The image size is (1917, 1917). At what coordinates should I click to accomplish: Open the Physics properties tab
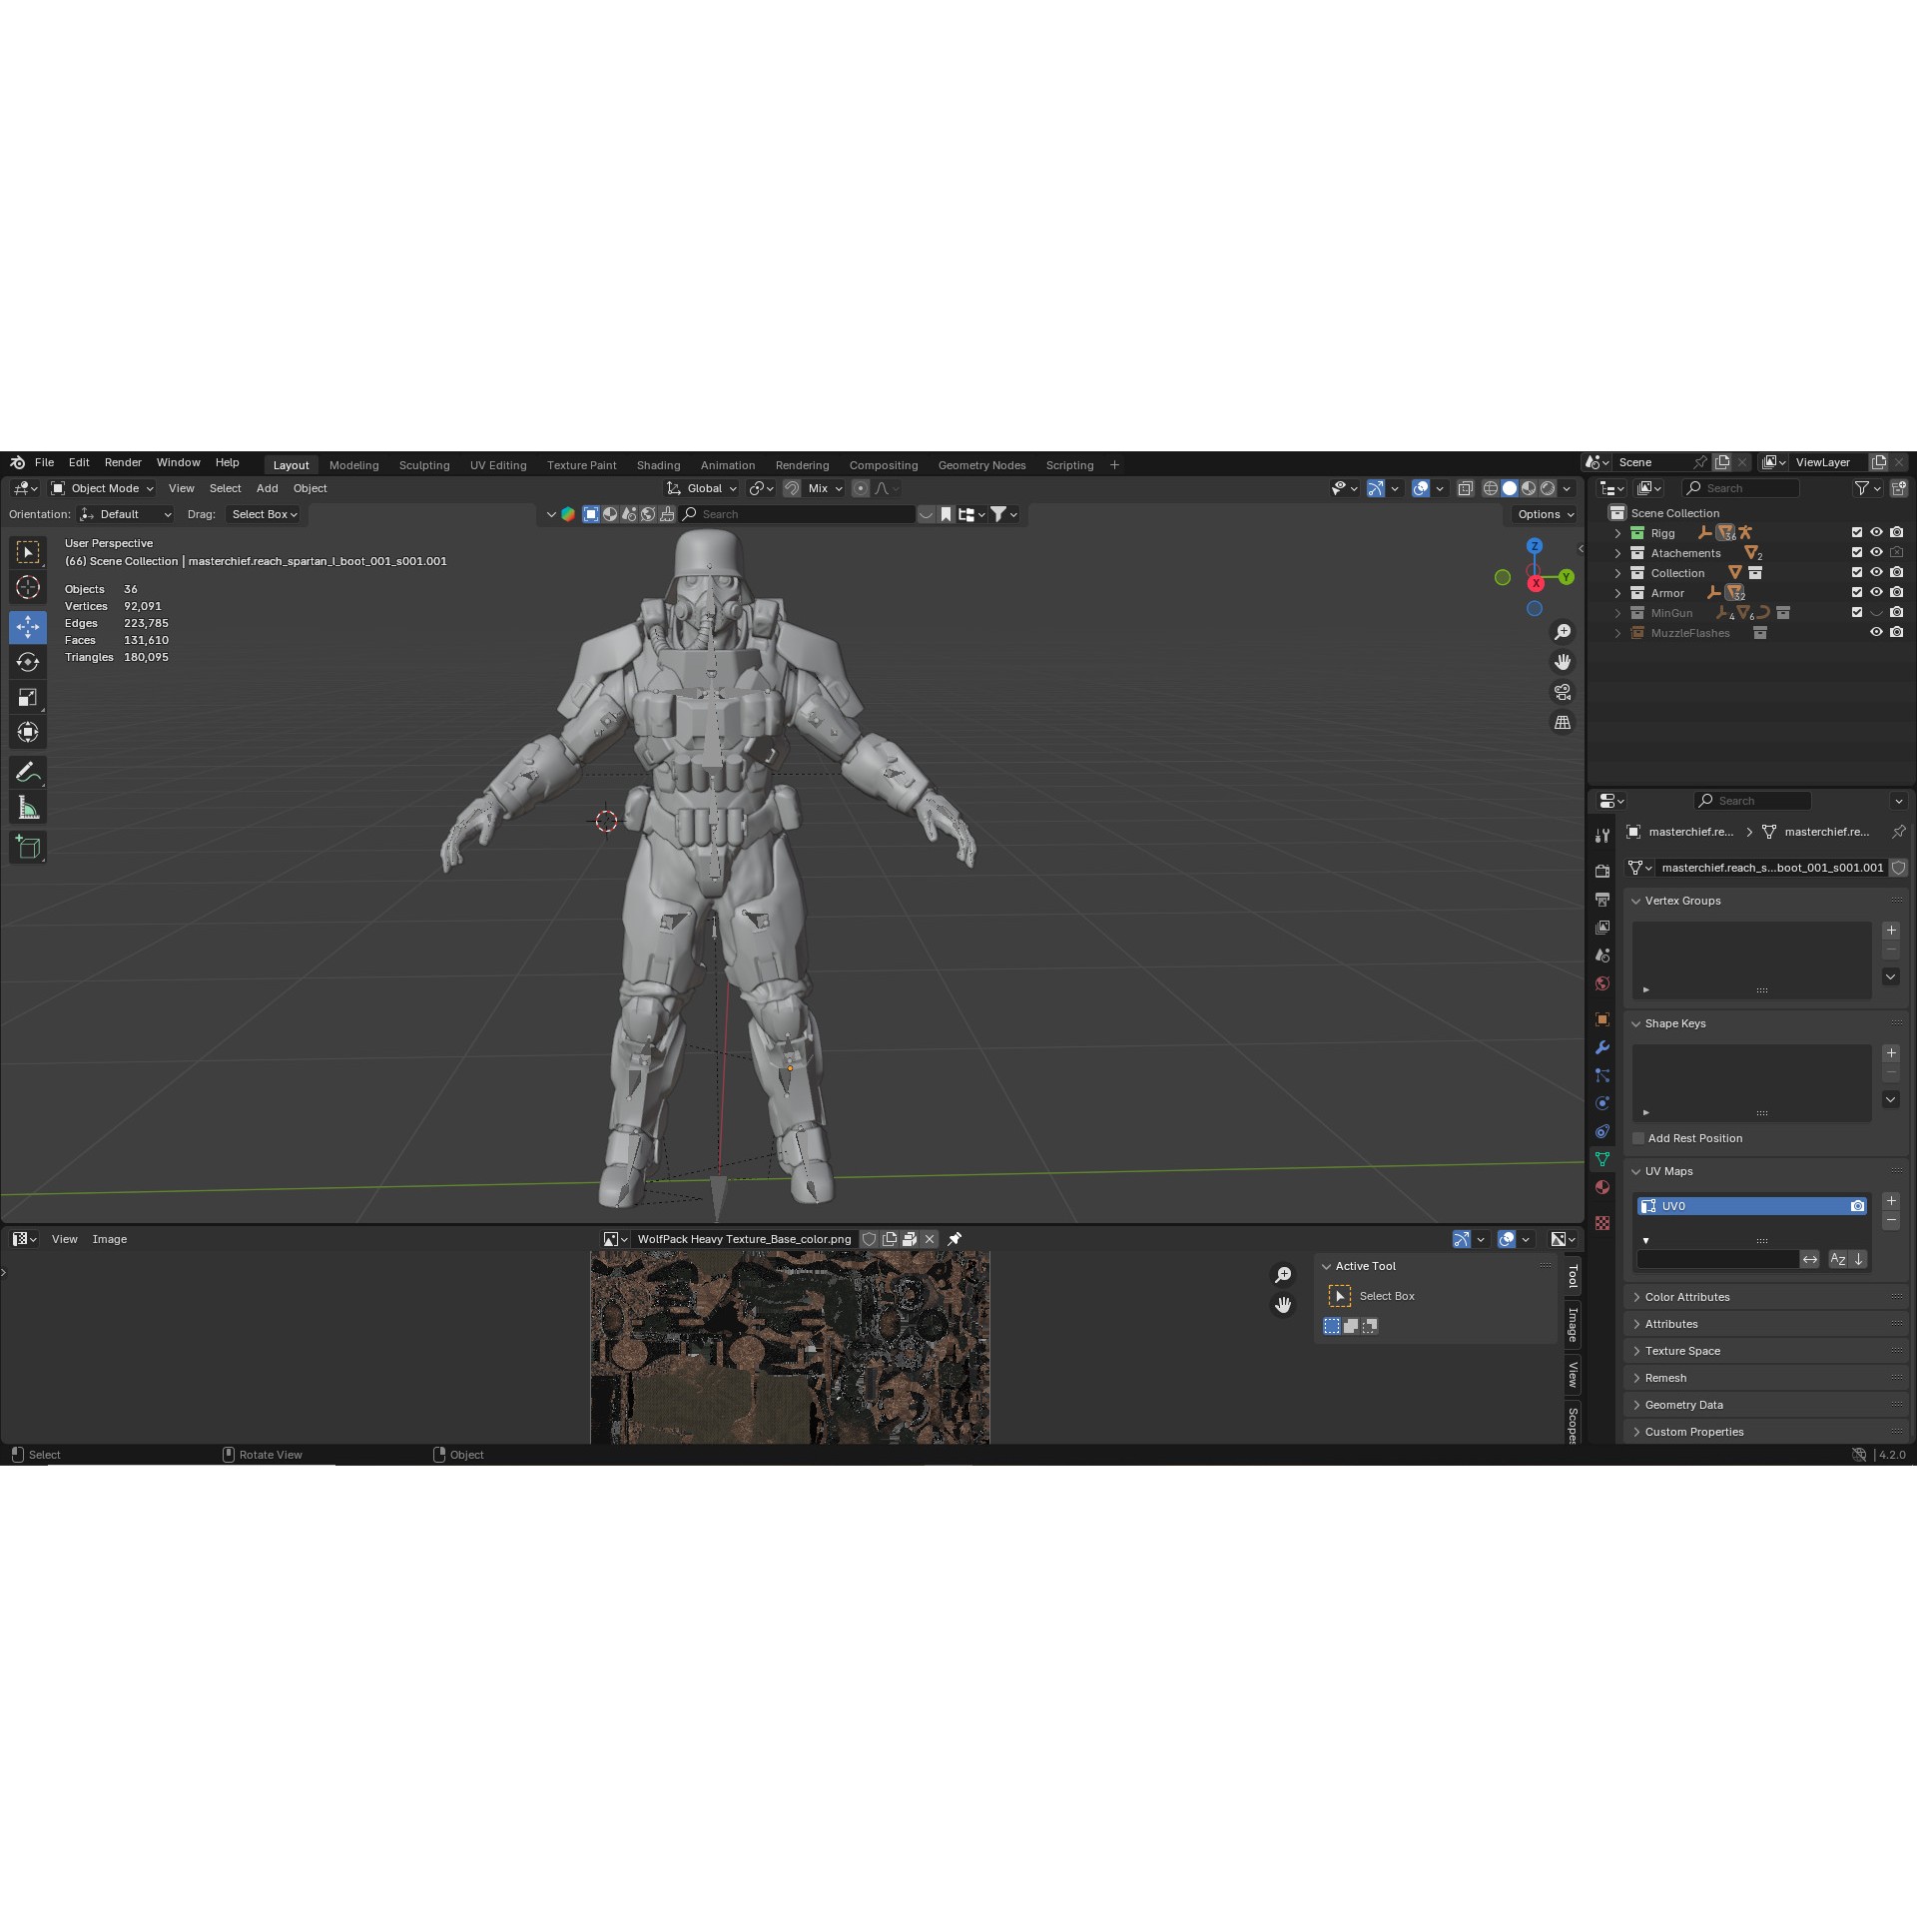(x=1602, y=1103)
